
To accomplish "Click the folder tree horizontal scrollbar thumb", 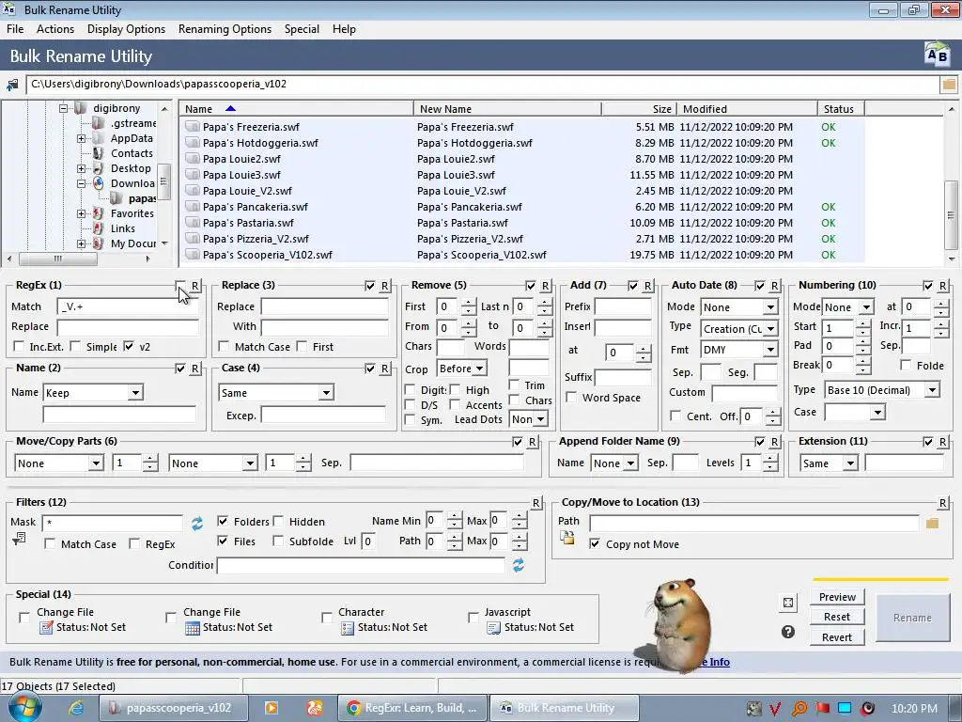I will pyautogui.click(x=57, y=259).
